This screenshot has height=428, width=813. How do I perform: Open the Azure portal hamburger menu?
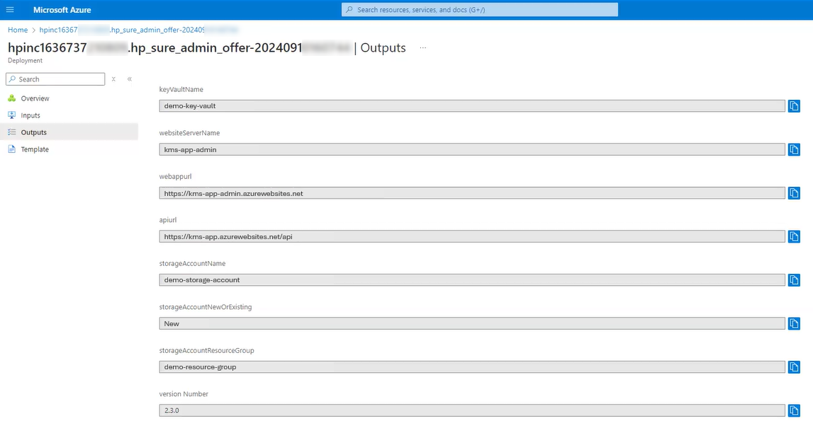click(9, 9)
